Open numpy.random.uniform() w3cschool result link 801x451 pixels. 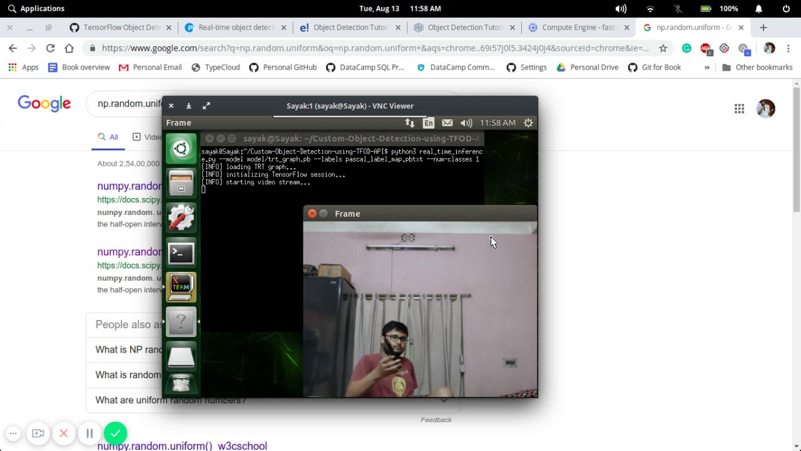click(182, 446)
